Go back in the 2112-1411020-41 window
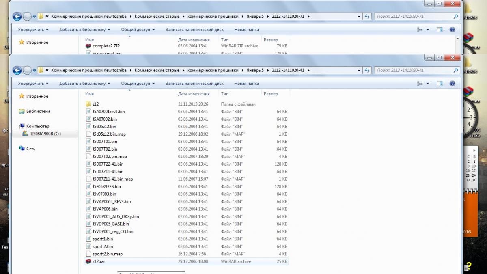 [17, 70]
